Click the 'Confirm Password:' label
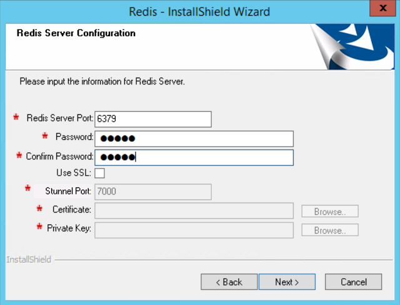This screenshot has width=400, height=305. (x=59, y=156)
